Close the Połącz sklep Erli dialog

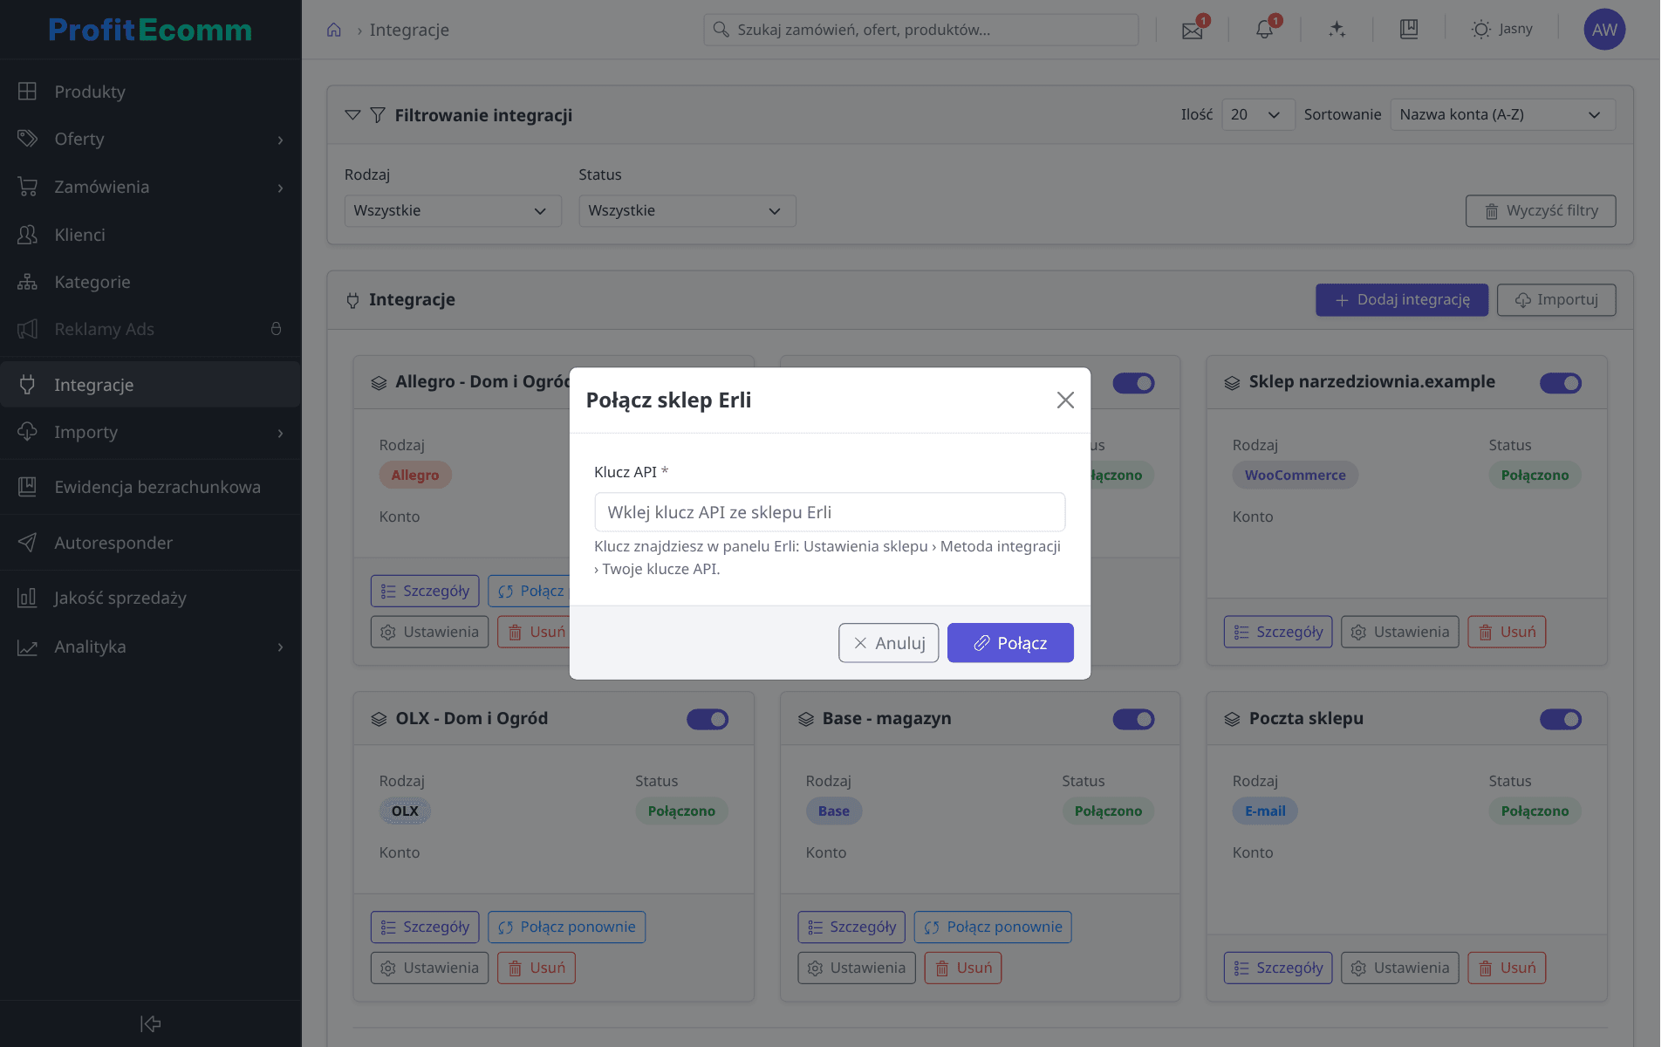1065,400
